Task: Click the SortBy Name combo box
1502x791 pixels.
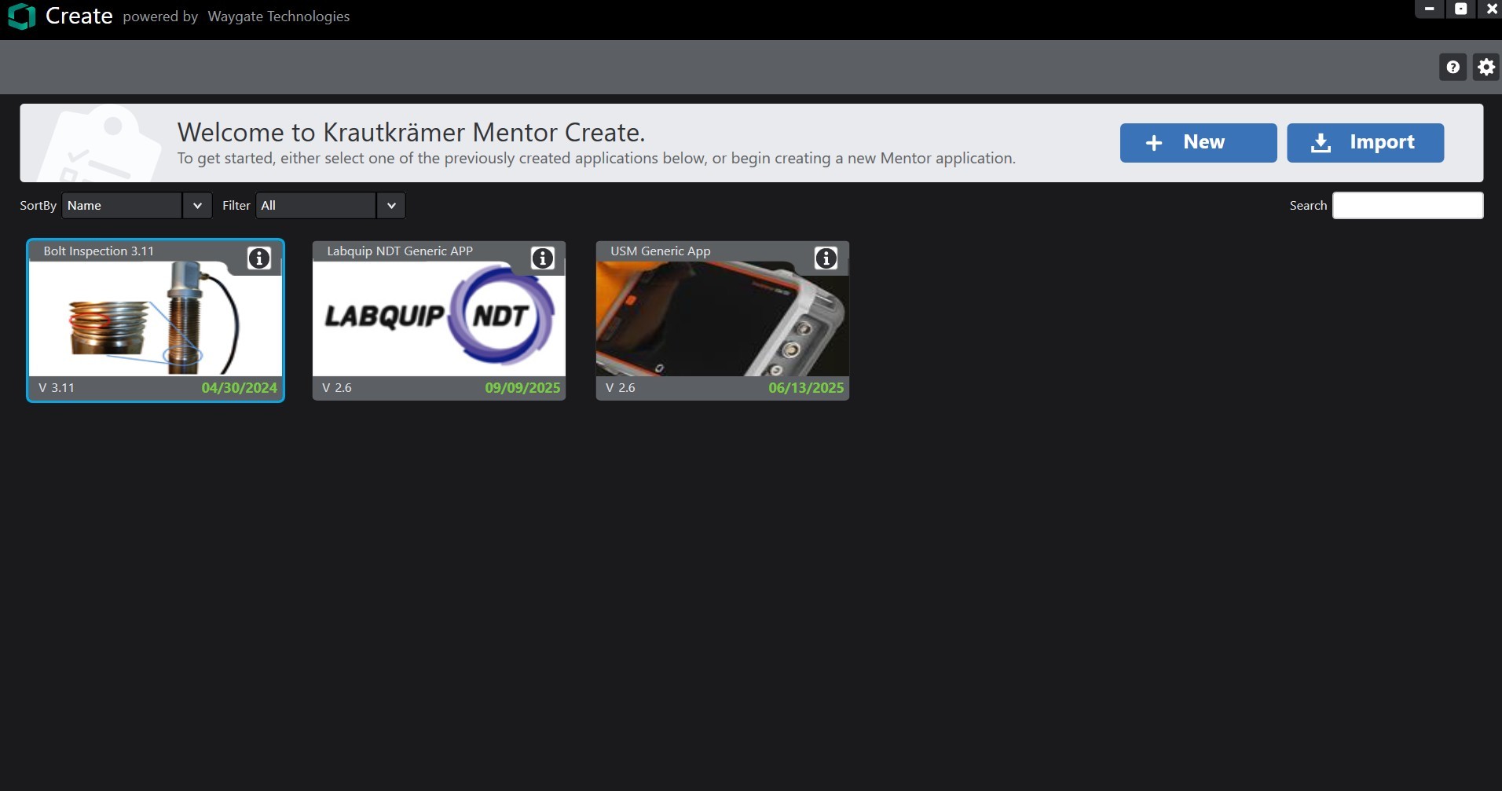Action: click(x=122, y=206)
